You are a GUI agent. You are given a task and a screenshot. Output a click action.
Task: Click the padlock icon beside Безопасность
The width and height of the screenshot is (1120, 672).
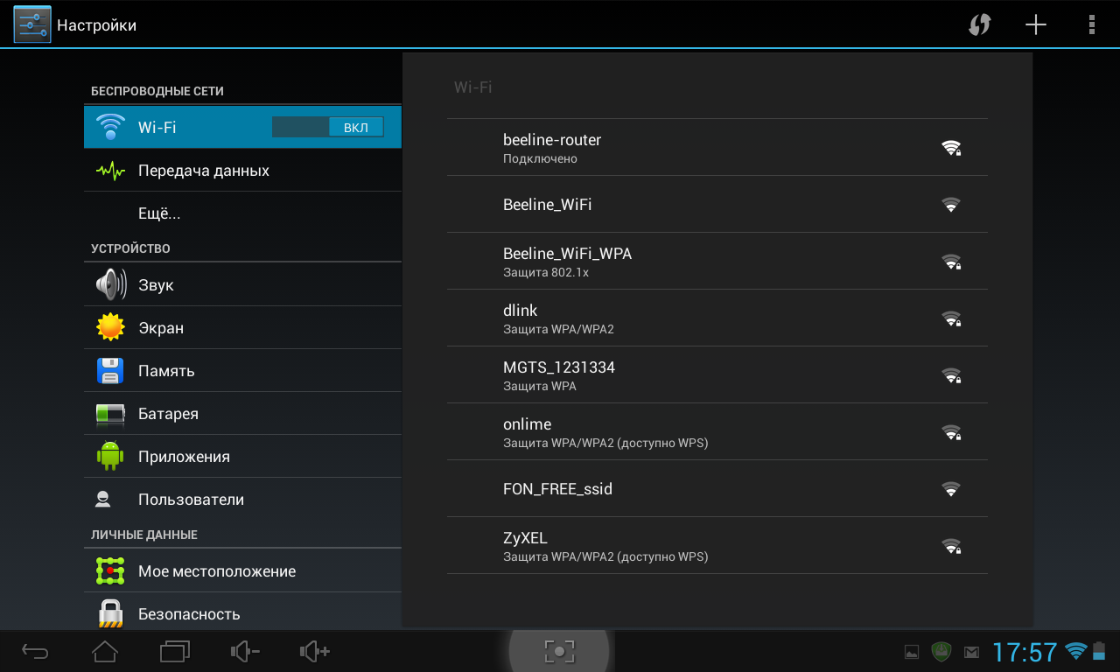tap(110, 612)
